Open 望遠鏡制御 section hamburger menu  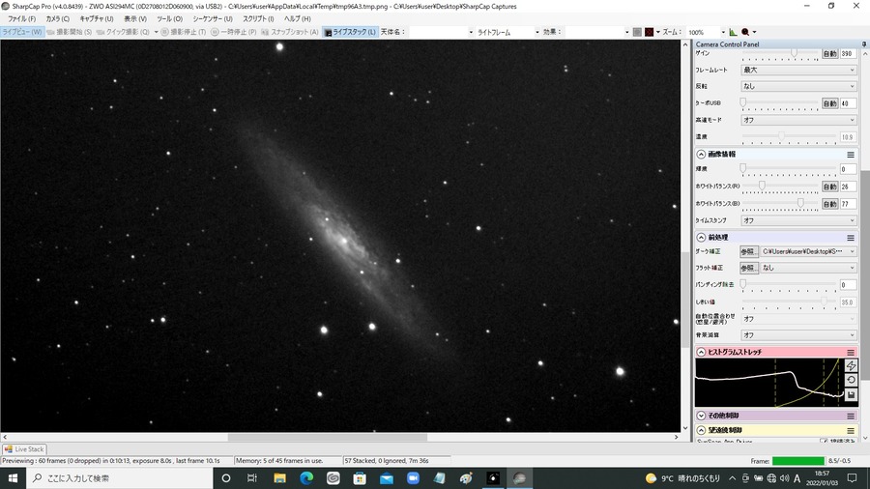pos(850,430)
